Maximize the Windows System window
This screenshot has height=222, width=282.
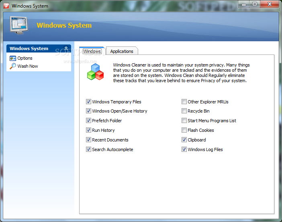(x=255, y=4)
